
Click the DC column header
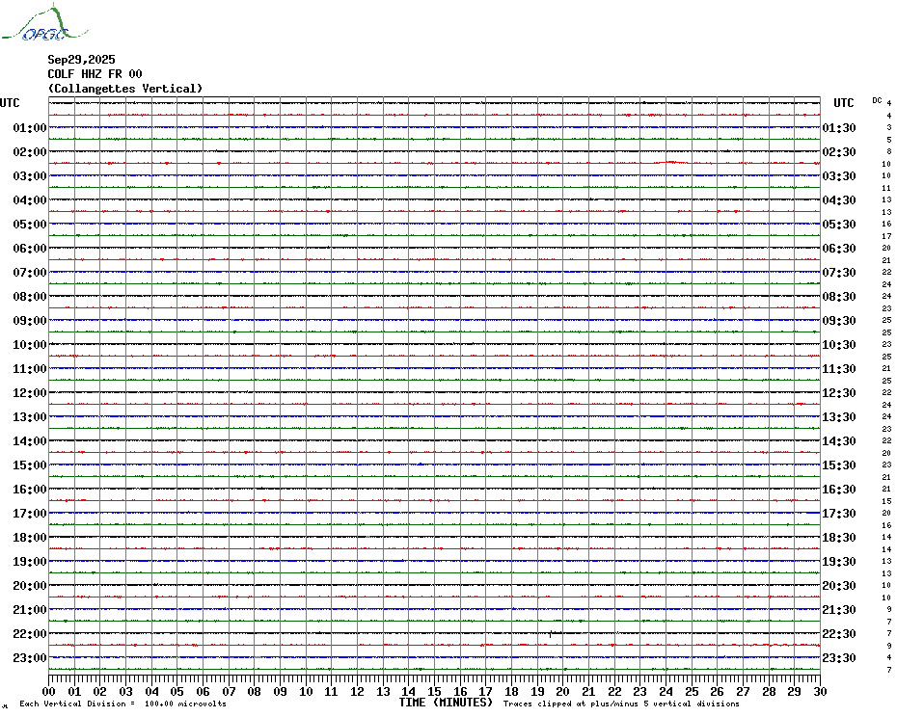coord(877,100)
